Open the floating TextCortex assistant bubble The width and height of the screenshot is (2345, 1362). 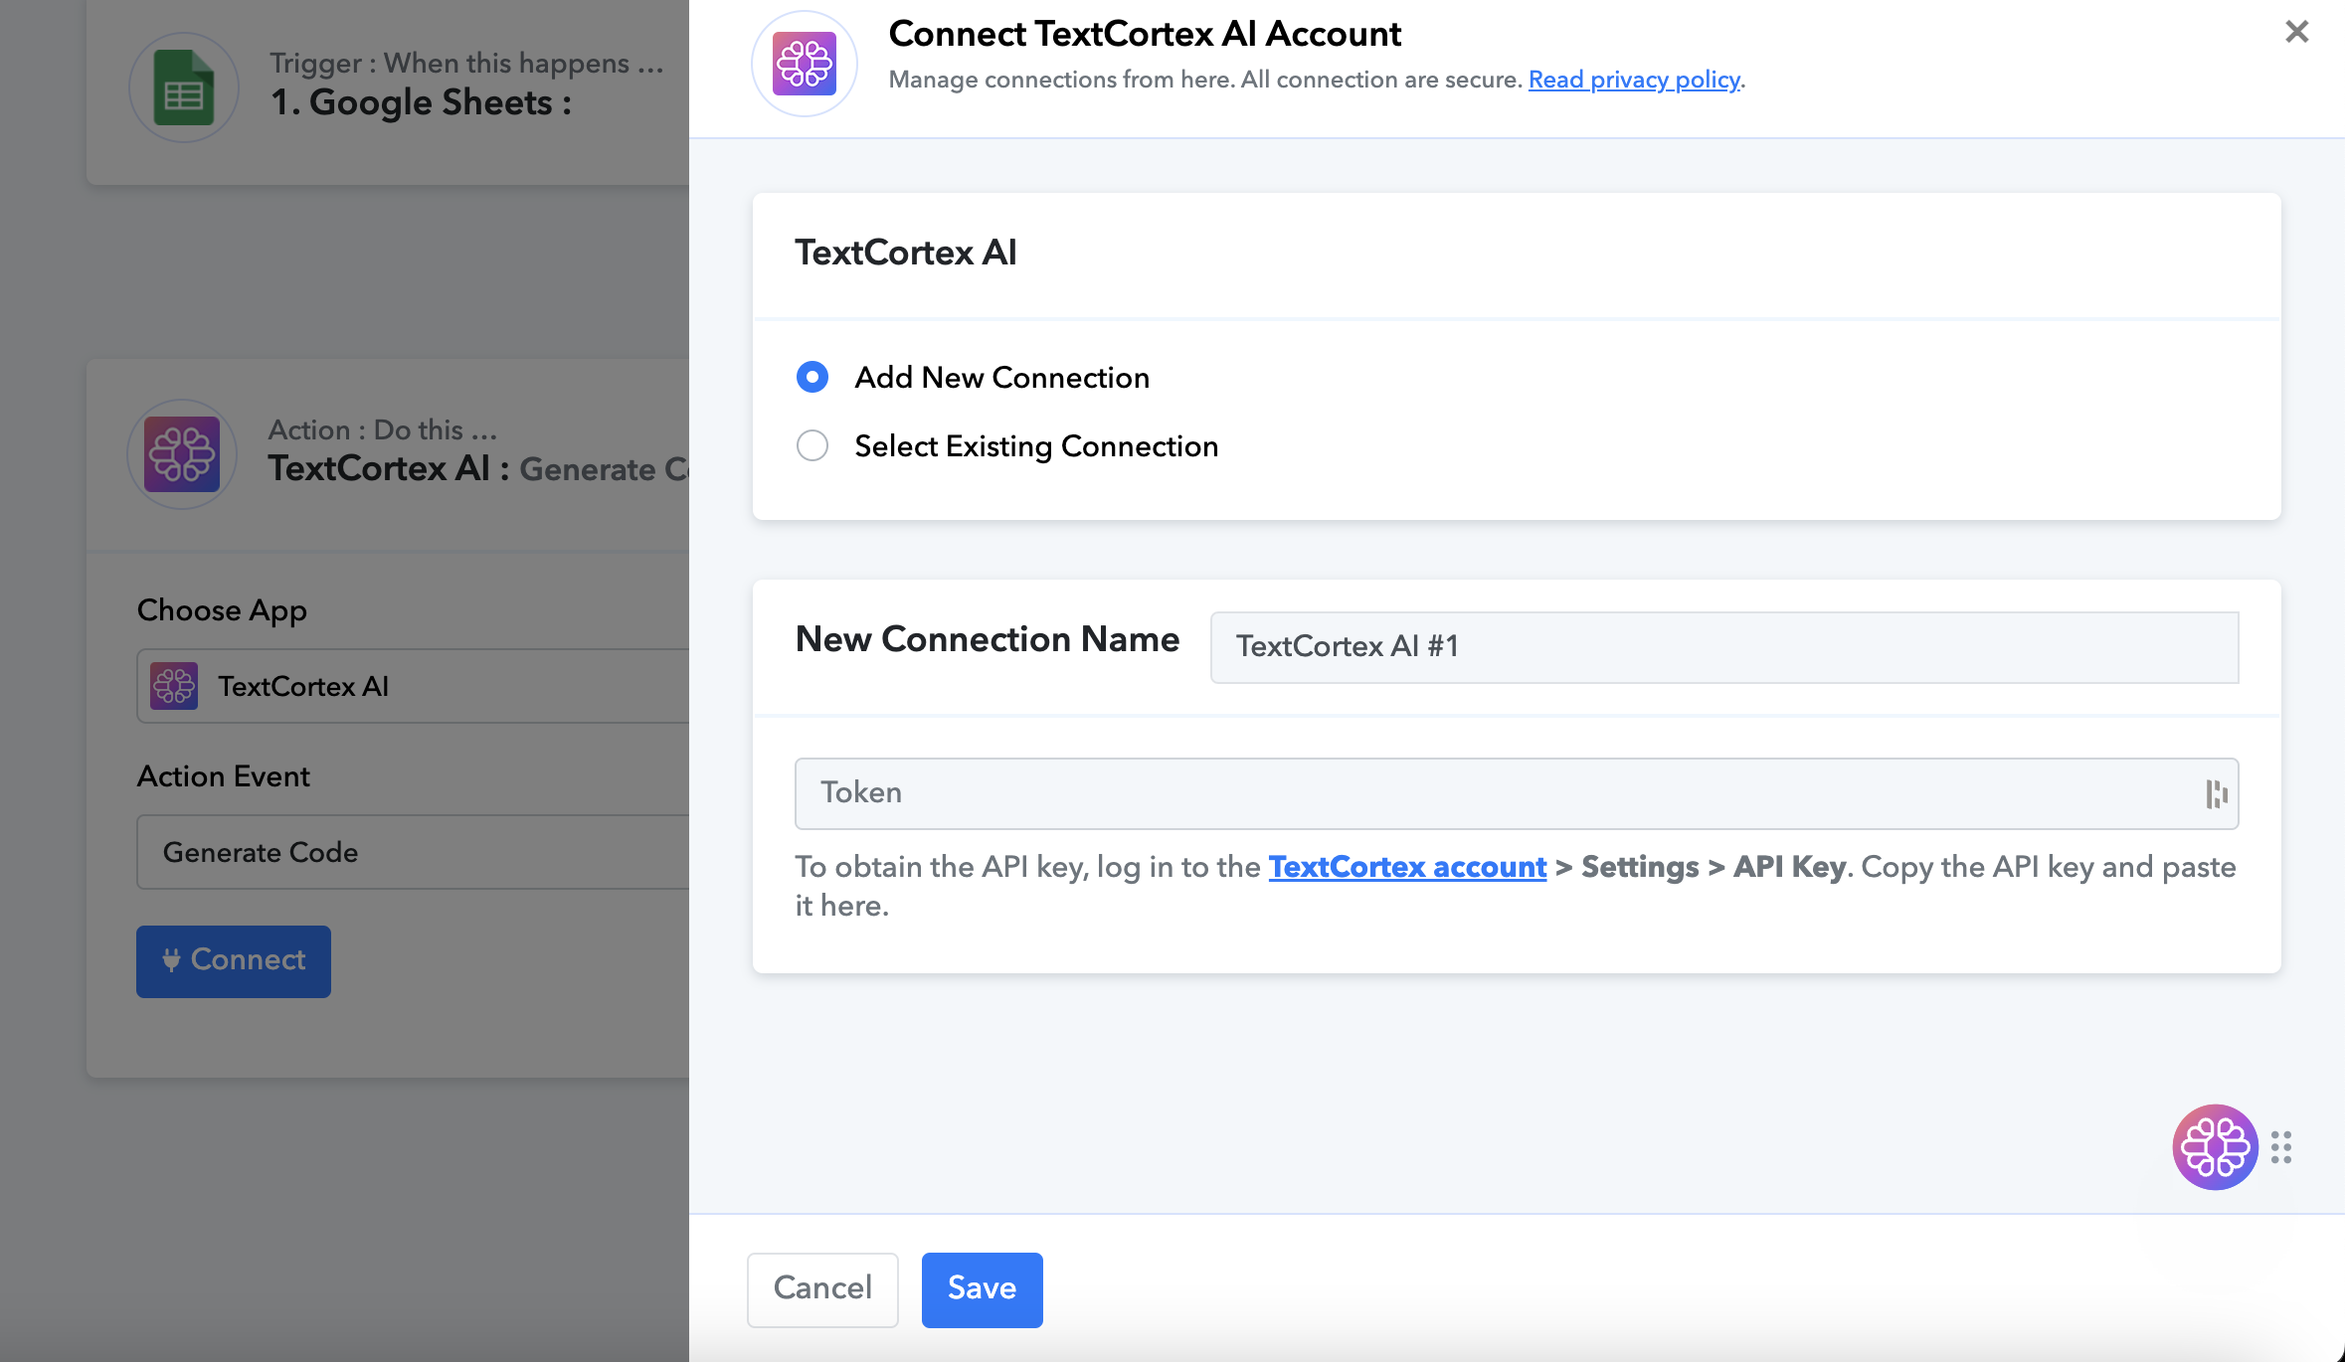2215,1147
